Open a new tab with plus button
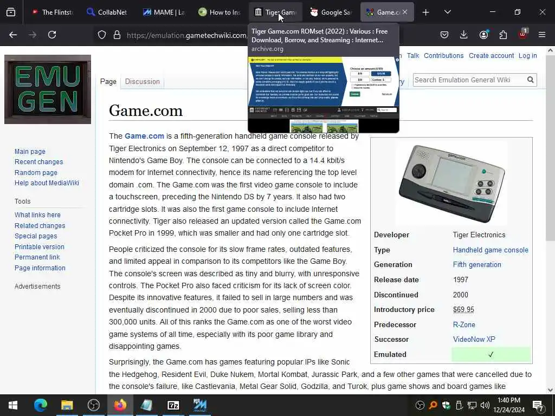Image resolution: width=555 pixels, height=416 pixels. pyautogui.click(x=426, y=12)
